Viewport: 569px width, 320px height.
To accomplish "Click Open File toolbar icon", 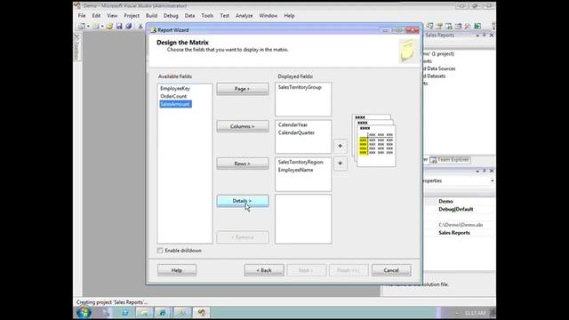I will pyautogui.click(x=109, y=26).
